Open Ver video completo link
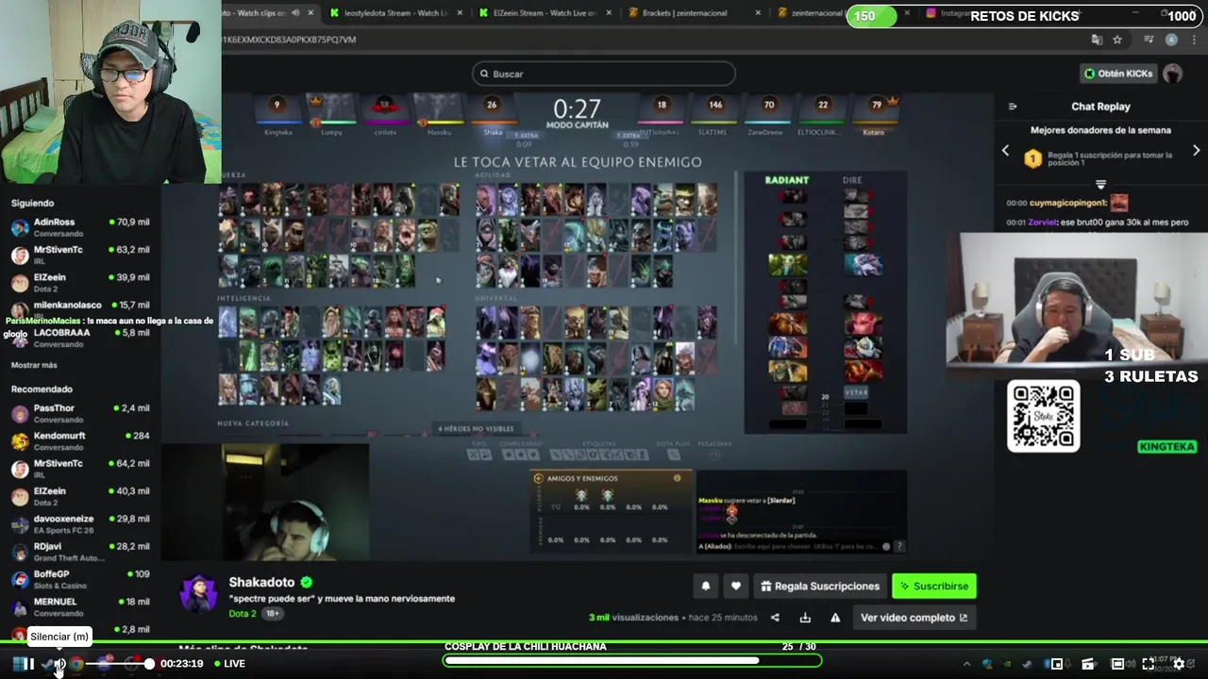 pyautogui.click(x=914, y=618)
